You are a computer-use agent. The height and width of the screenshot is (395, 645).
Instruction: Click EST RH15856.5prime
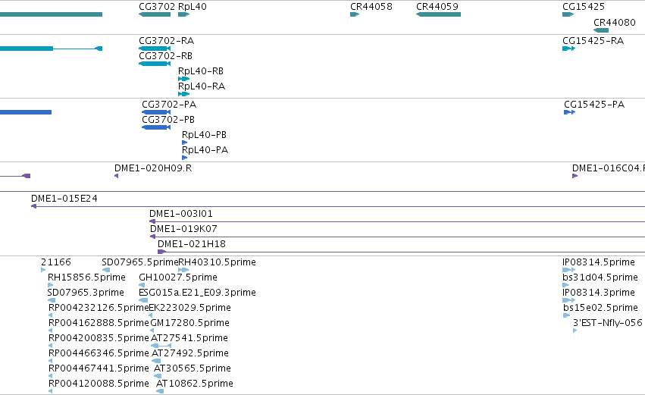51,285
